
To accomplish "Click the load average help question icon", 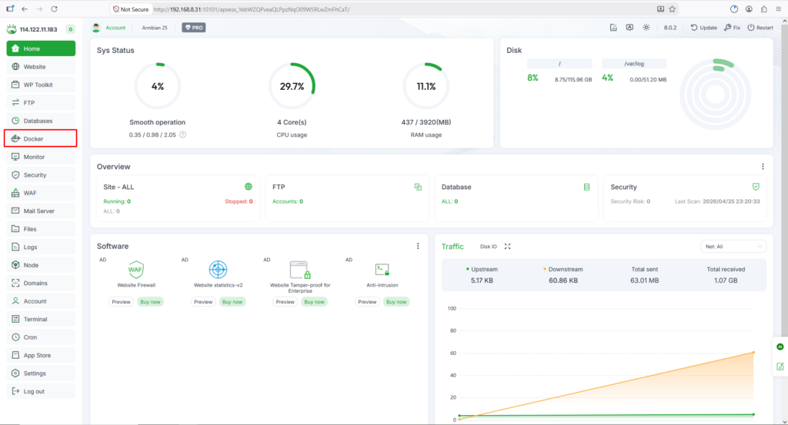I will pos(183,134).
